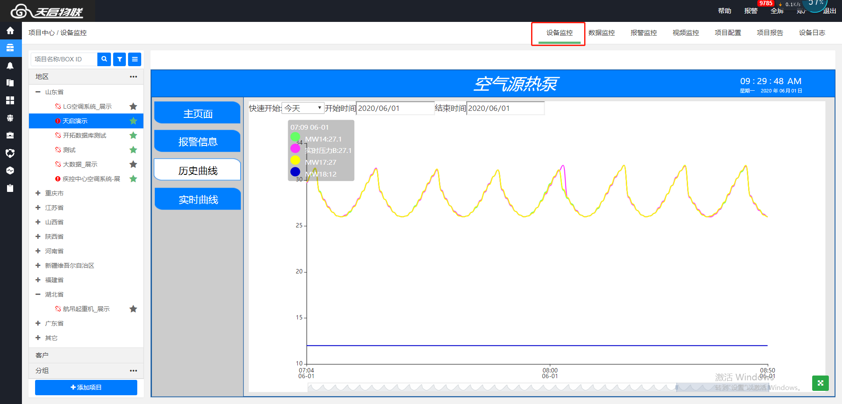Expand the 重庆市 tree node

38,193
